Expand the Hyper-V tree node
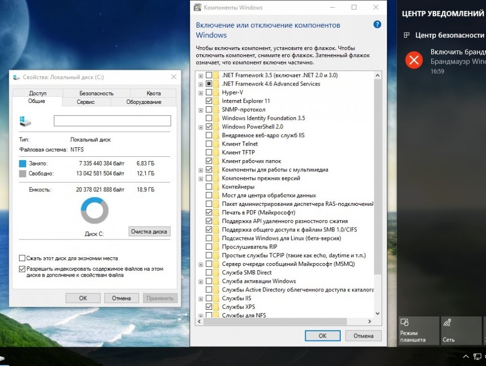This screenshot has width=486, height=366. coord(201,93)
